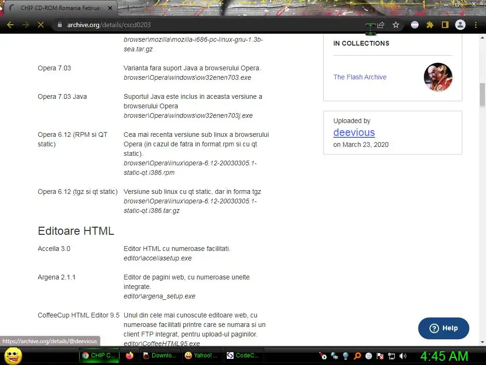Open the smiley Start button
This screenshot has width=486, height=365.
tap(13, 355)
